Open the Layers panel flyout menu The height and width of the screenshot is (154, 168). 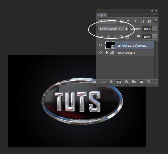[155, 15]
